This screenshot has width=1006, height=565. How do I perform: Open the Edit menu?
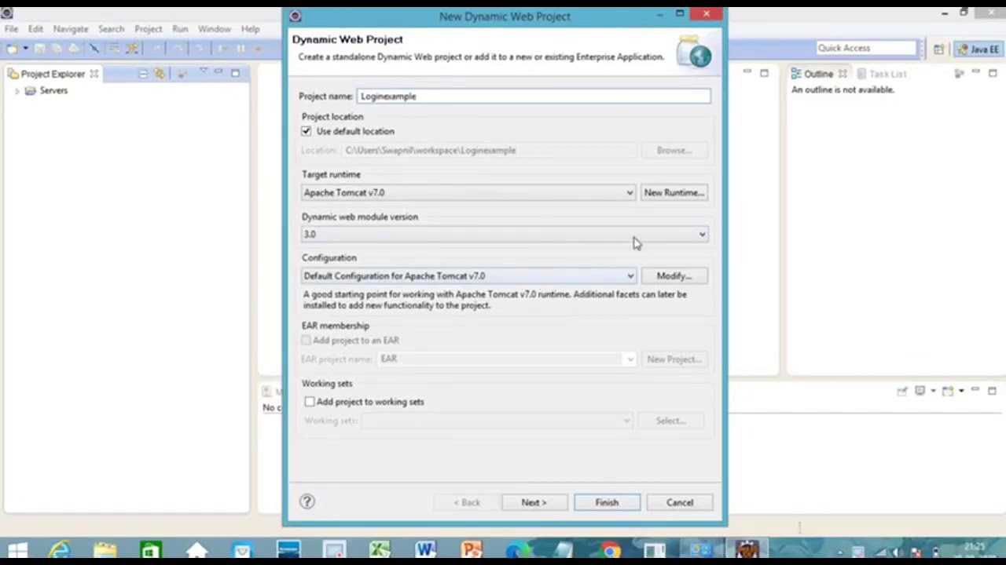click(36, 29)
